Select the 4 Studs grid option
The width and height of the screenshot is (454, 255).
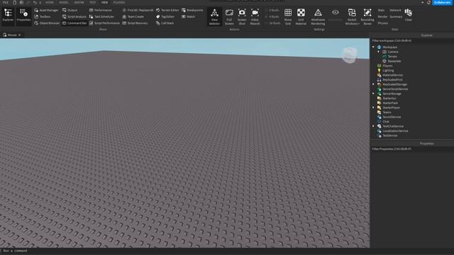272,17
